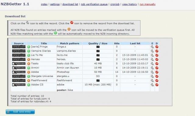Click hits value 14 for Adobe
This screenshot has width=195, height=116.
click(117, 72)
